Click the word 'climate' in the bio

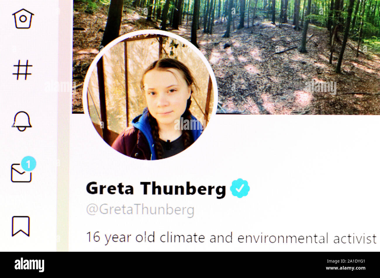182,238
